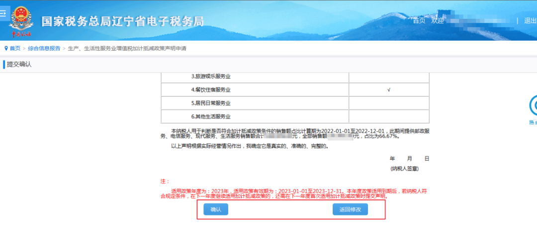This screenshot has height=248, width=537.
Task: Open the blue circular 热点 floating icon
Action: click(x=533, y=105)
